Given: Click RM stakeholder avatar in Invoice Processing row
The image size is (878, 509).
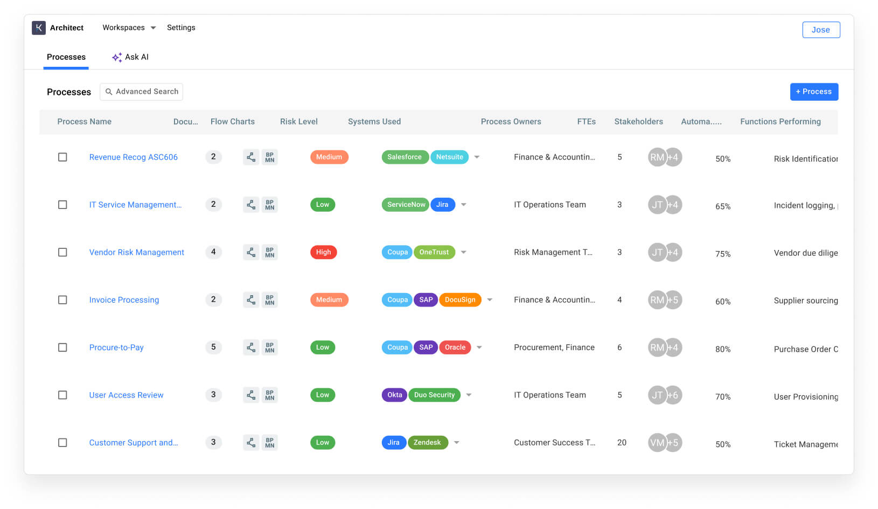Looking at the screenshot, I should 657,299.
